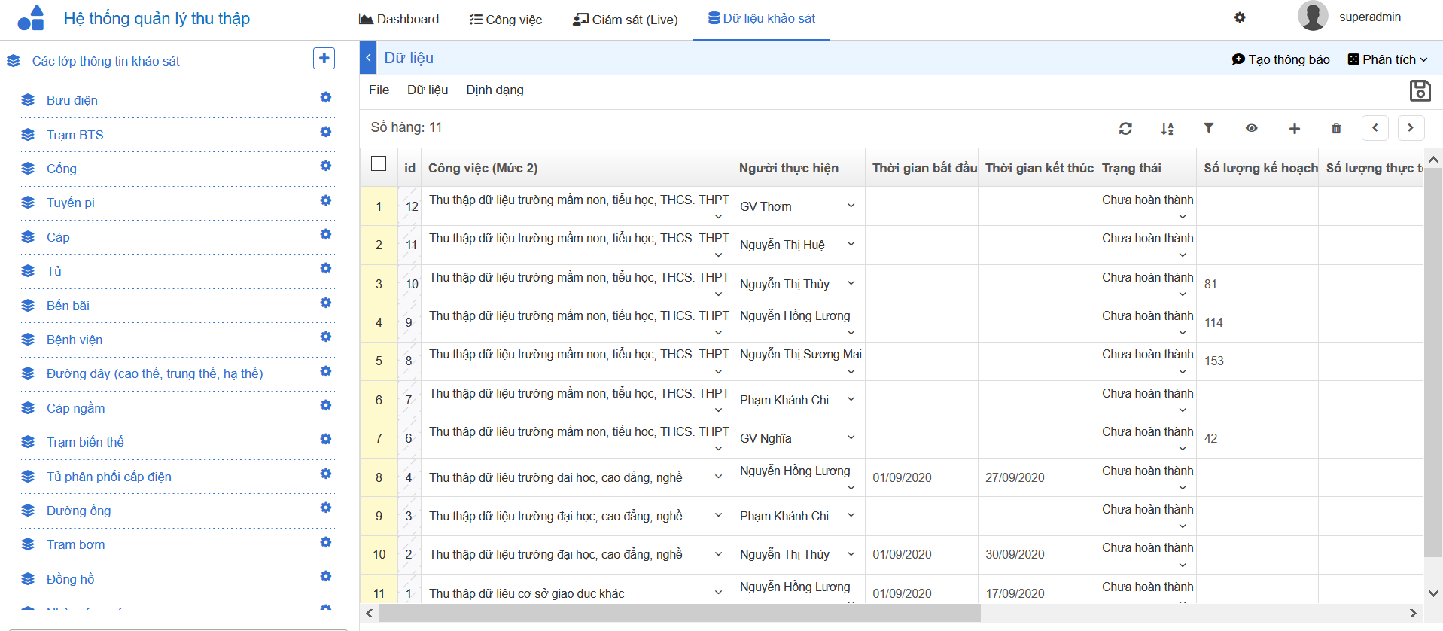Screen dimensions: 1443x631
Task: Open settings gear for Trạm BTS layer
Action: point(325,132)
